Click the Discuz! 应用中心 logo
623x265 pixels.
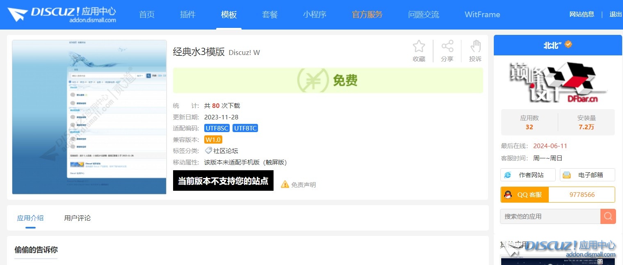tap(62, 14)
